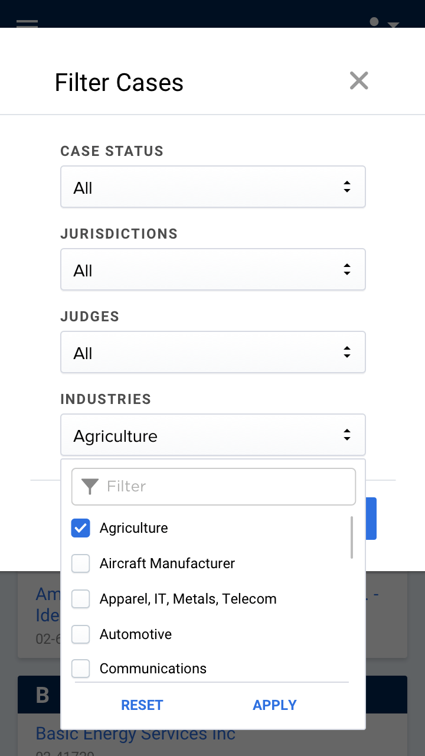Tick the Apparel, IT, Metals, Telecom checkbox
This screenshot has width=425, height=756.
click(x=81, y=599)
